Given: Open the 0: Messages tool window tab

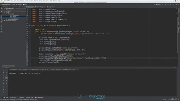Looking at the screenshot, I should pyautogui.click(x=39, y=98).
